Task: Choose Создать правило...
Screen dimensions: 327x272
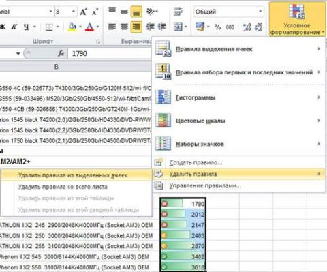Action: coord(239,162)
